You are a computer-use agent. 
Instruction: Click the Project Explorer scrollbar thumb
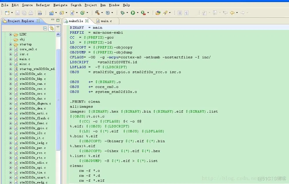click(58, 100)
